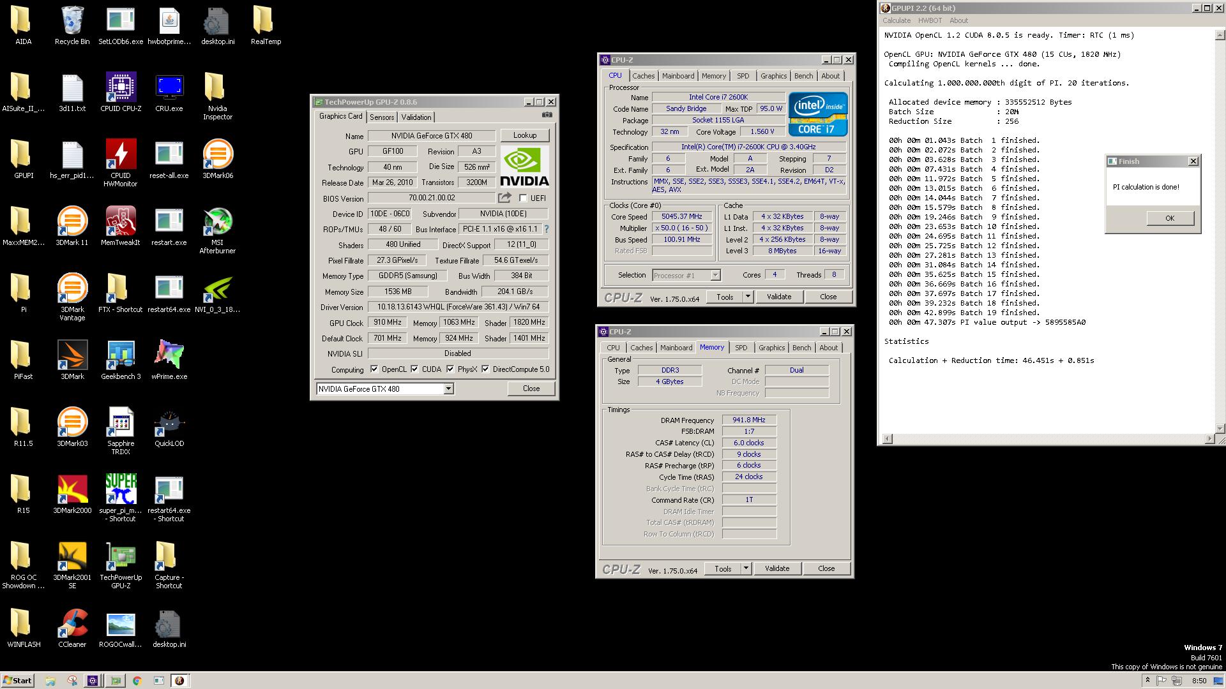Launch MemTweakIt desktop icon
1226x689 pixels.
[x=121, y=226]
